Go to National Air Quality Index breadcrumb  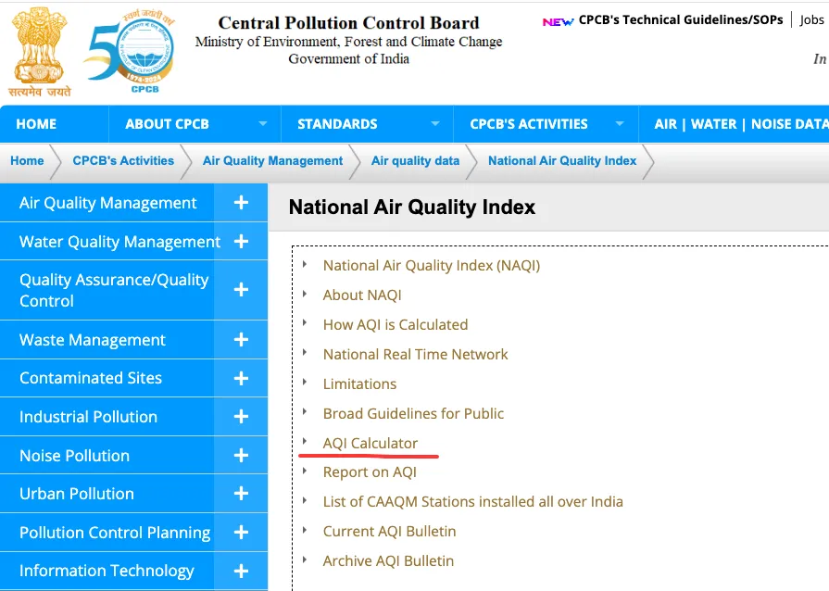click(562, 160)
